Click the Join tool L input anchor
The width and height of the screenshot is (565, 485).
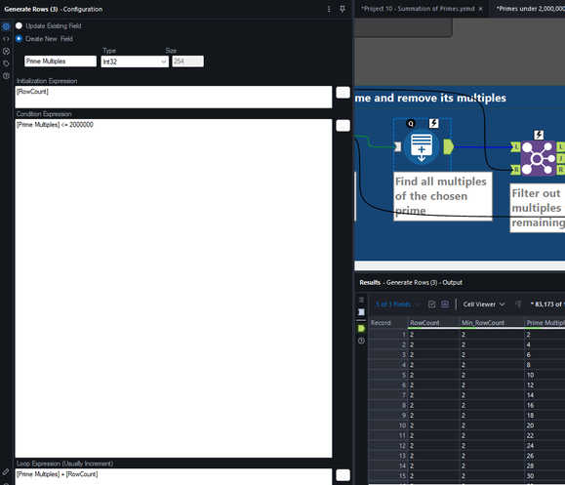[x=515, y=147]
